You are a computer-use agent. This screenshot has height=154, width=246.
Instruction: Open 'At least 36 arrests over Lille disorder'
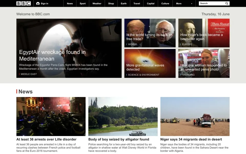pyautogui.click(x=46, y=139)
